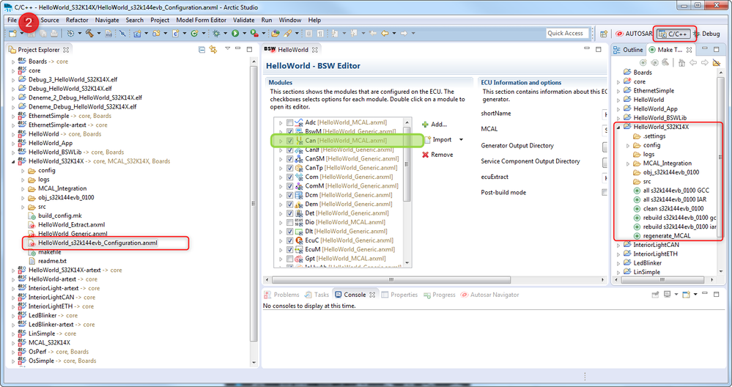Click the Search flashlight icon in toolbar
Viewport: 732px width, 387px height.
tap(288, 33)
